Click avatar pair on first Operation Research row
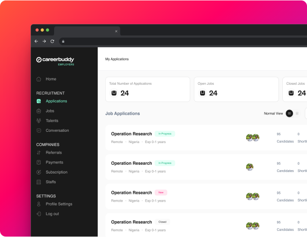 pyautogui.click(x=252, y=138)
